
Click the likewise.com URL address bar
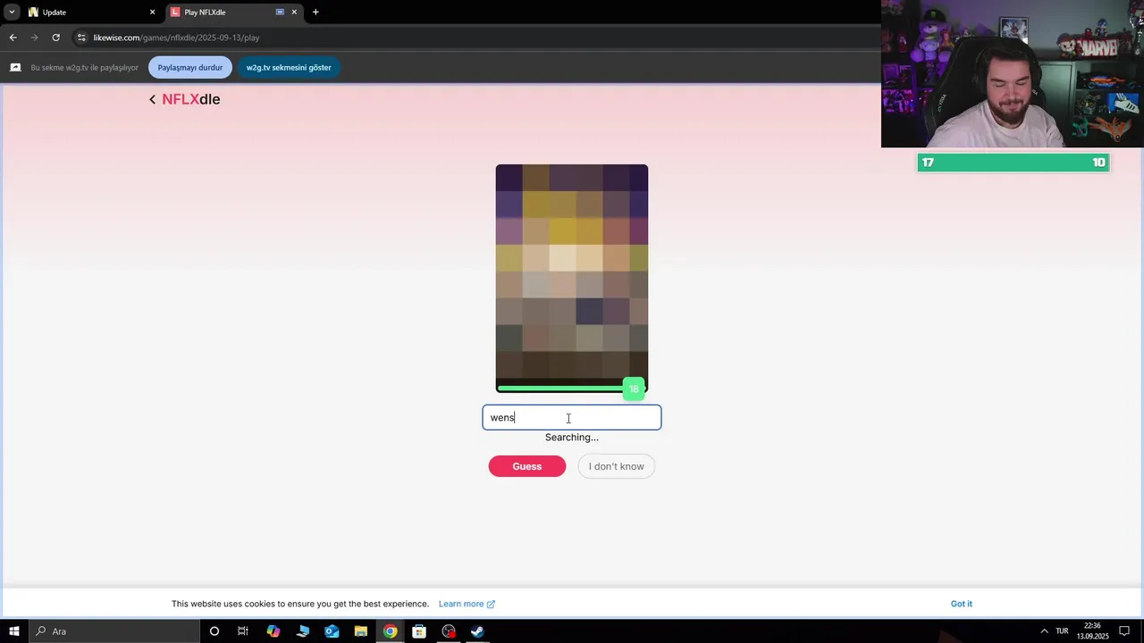pos(177,38)
